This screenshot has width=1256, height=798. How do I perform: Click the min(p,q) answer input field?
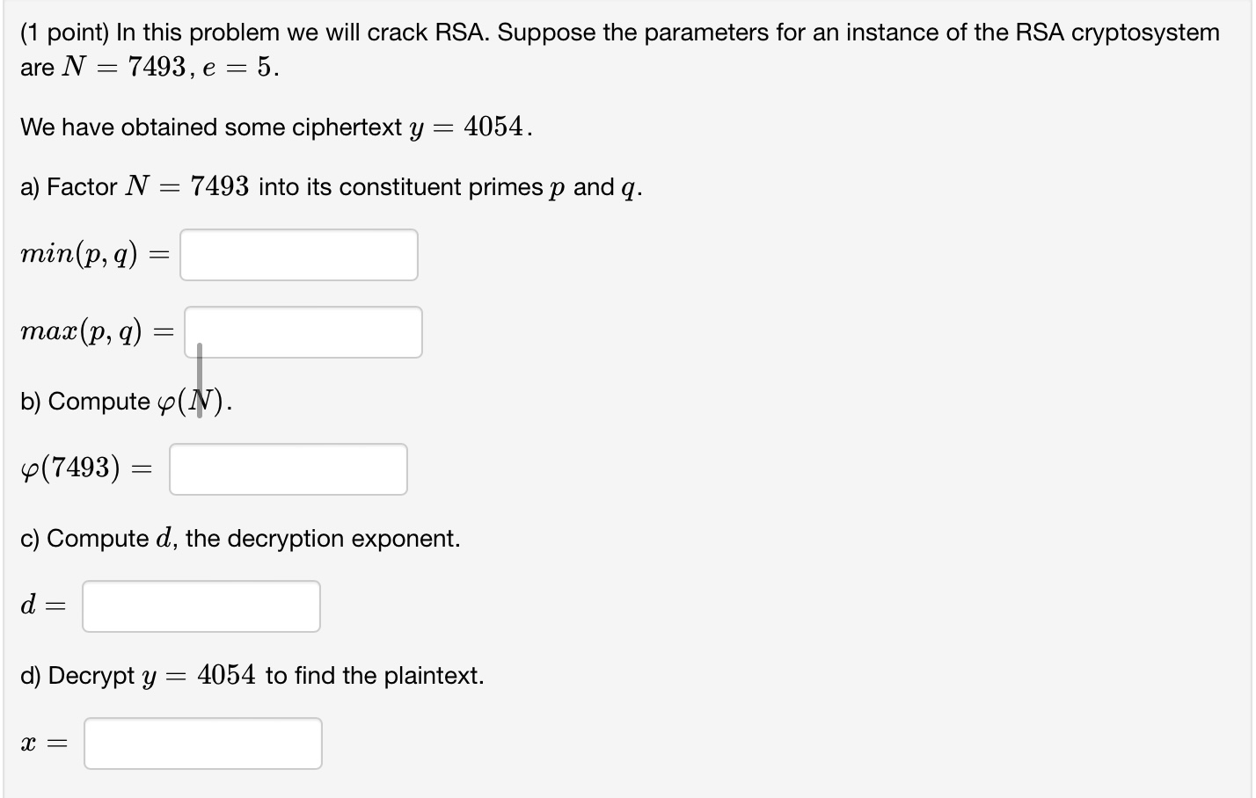[297, 254]
